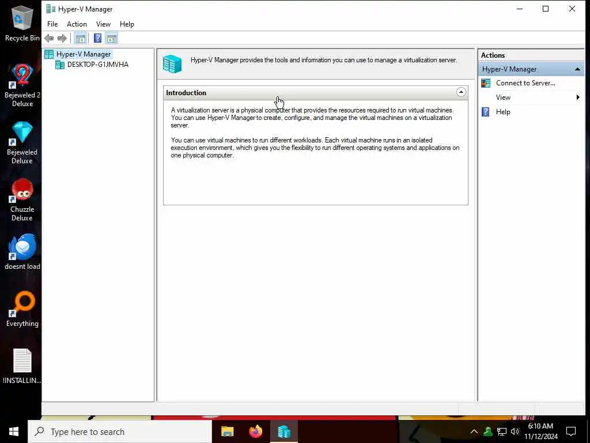Screen dimensions: 590x443
Task: Click the Back arrow toolbar button
Action: point(49,38)
